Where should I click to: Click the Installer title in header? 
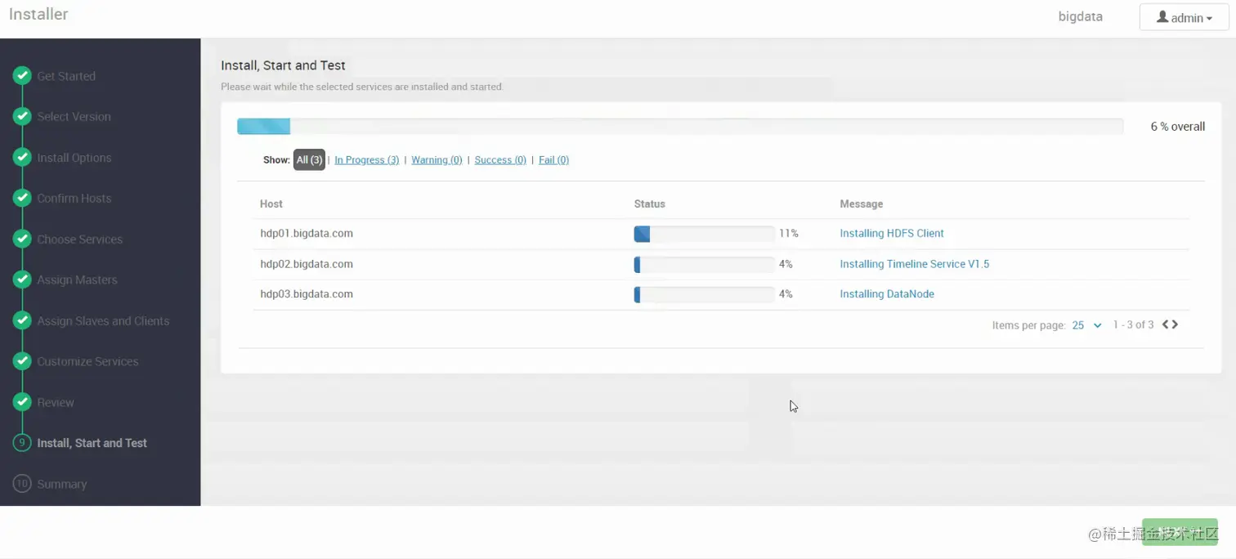click(38, 14)
